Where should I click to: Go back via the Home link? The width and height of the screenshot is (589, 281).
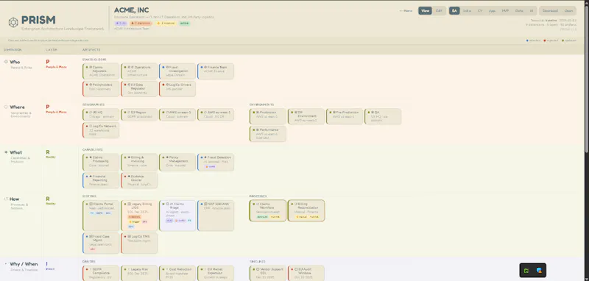pos(406,11)
